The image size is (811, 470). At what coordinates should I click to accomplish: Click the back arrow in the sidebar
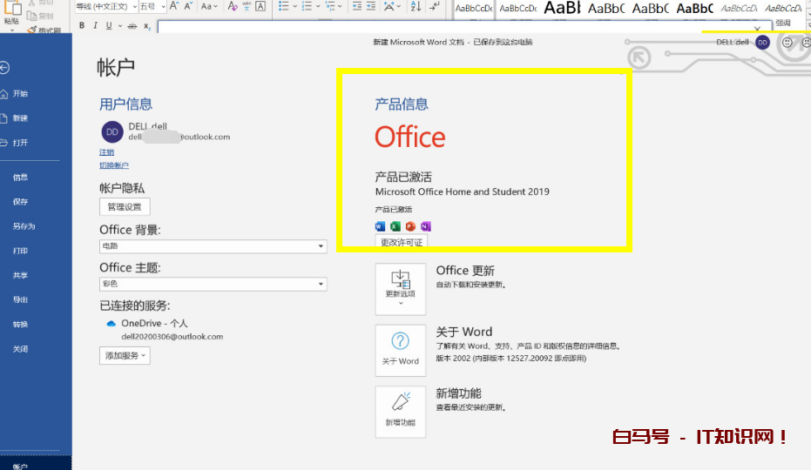point(5,68)
